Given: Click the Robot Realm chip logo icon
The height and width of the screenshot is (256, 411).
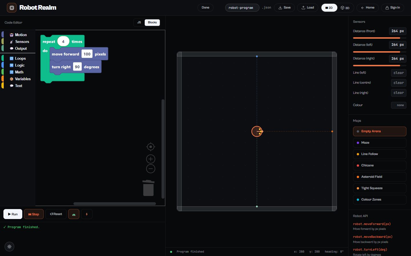Looking at the screenshot, I should 12,8.
